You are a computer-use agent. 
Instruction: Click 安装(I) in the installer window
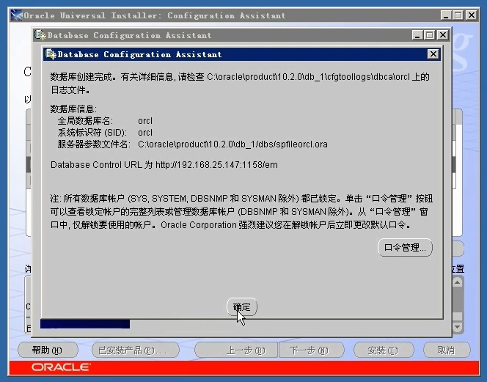(x=384, y=350)
